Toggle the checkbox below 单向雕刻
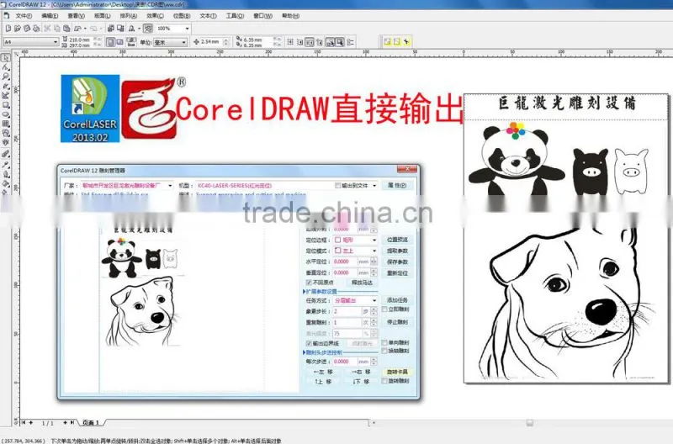Viewport: 673px width, 444px height. click(384, 351)
